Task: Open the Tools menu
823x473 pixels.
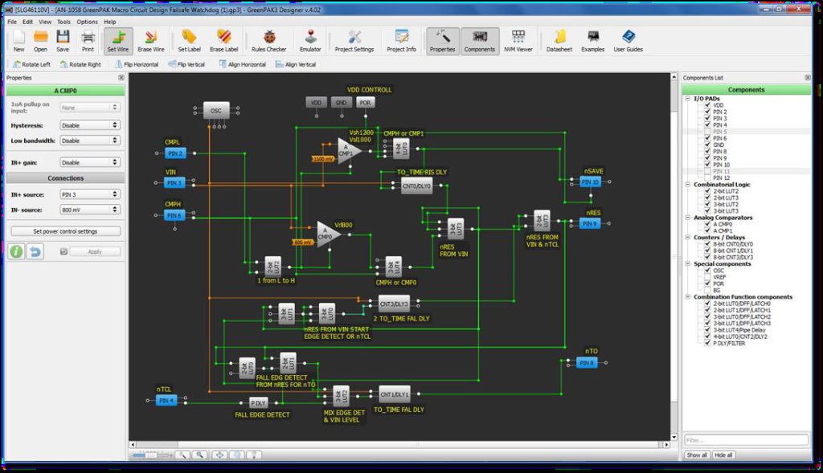Action: tap(63, 22)
